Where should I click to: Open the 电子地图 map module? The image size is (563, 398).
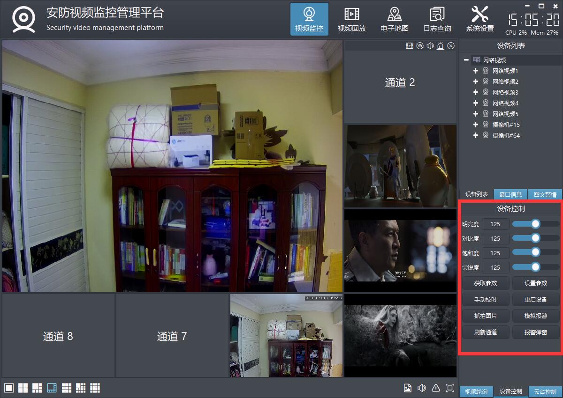(x=394, y=20)
